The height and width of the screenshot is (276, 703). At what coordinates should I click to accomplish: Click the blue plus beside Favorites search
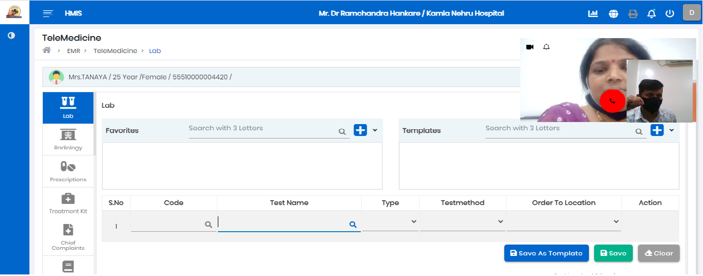pos(360,130)
